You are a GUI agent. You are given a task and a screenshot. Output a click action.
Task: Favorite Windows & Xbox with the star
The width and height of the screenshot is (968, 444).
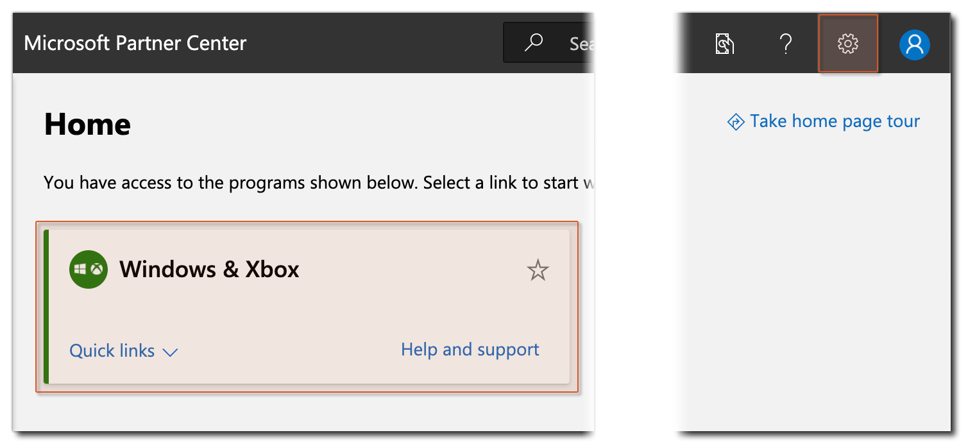(x=538, y=270)
